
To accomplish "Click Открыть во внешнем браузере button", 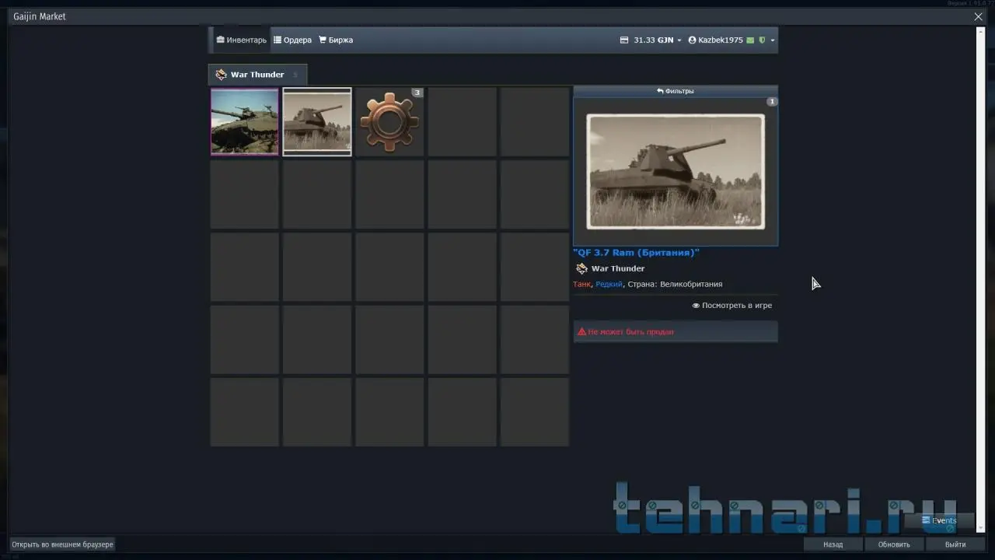I will tap(62, 544).
